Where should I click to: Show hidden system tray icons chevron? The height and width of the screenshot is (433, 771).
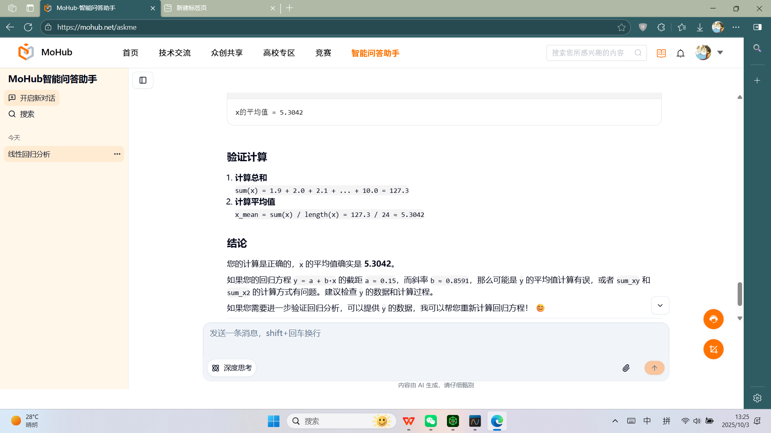(x=615, y=421)
